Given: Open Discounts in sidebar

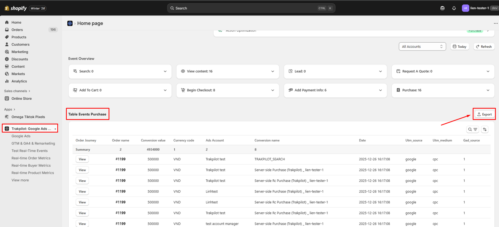Looking at the screenshot, I should coord(20,59).
